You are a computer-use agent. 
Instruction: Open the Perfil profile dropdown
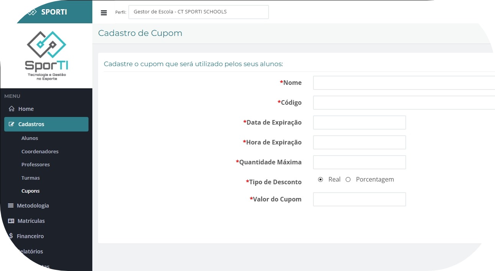tap(198, 12)
